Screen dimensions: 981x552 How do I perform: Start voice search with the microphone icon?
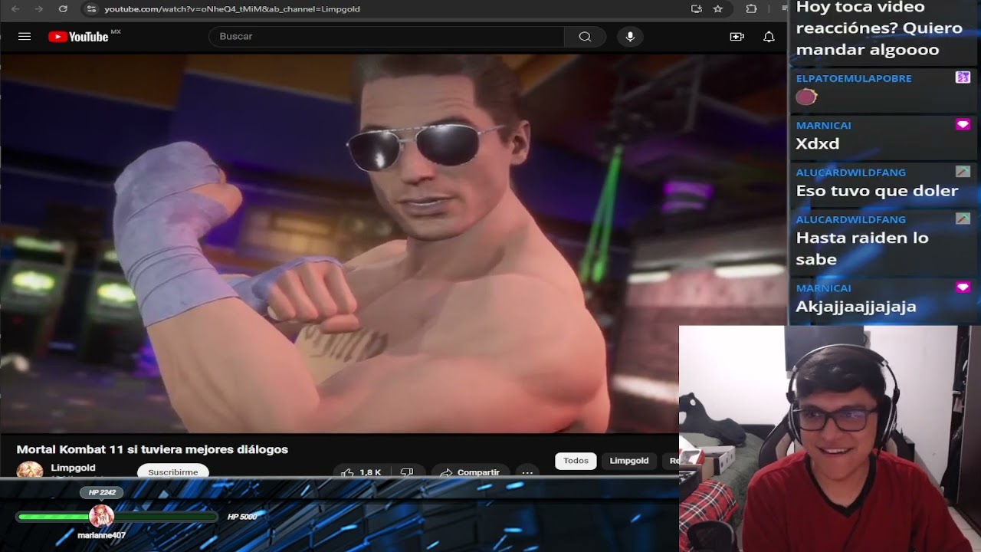630,36
